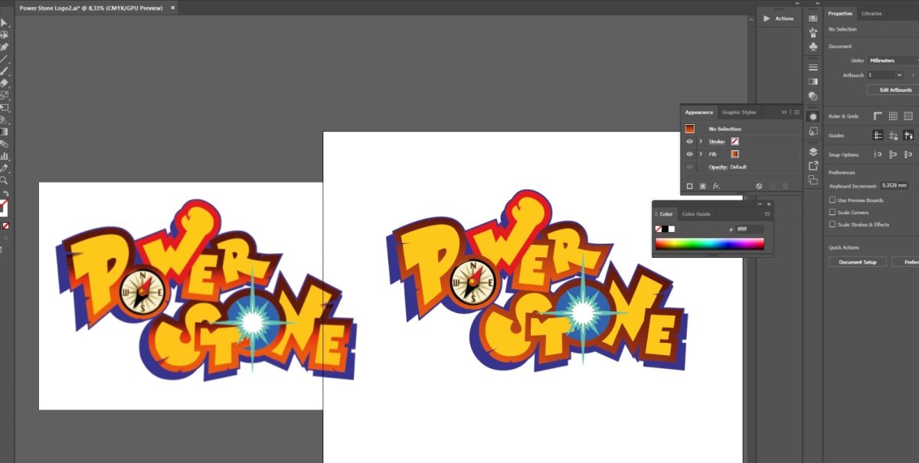Switch to the Color Guide tab
The width and height of the screenshot is (919, 463).
pos(696,214)
